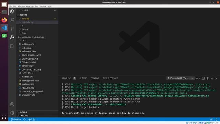Open launch profile dropdown beside plus icon
Viewport: 220px width, 124px height.
click(199, 78)
